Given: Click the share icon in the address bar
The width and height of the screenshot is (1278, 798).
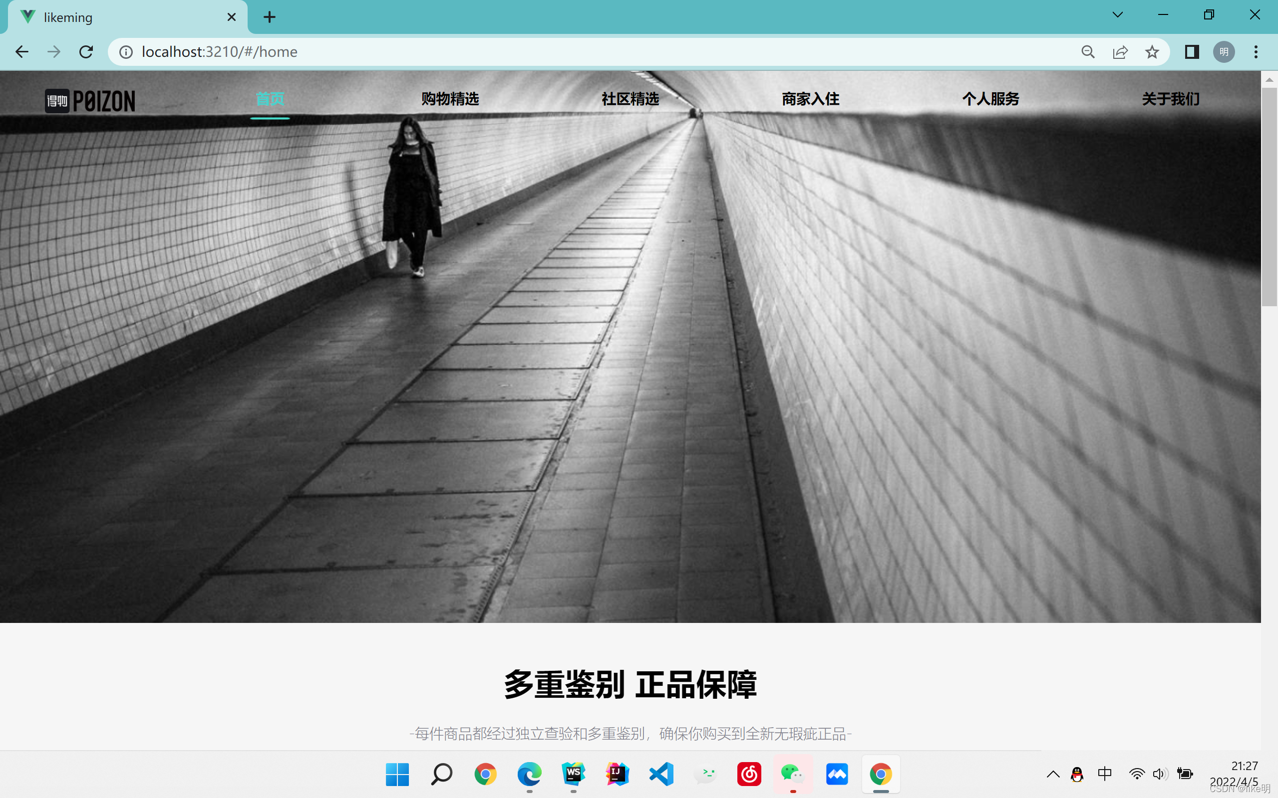Looking at the screenshot, I should 1121,52.
